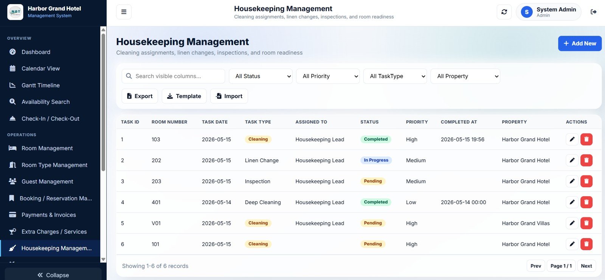This screenshot has height=280, width=605.
Task: Go to Prev page
Action: click(536, 266)
